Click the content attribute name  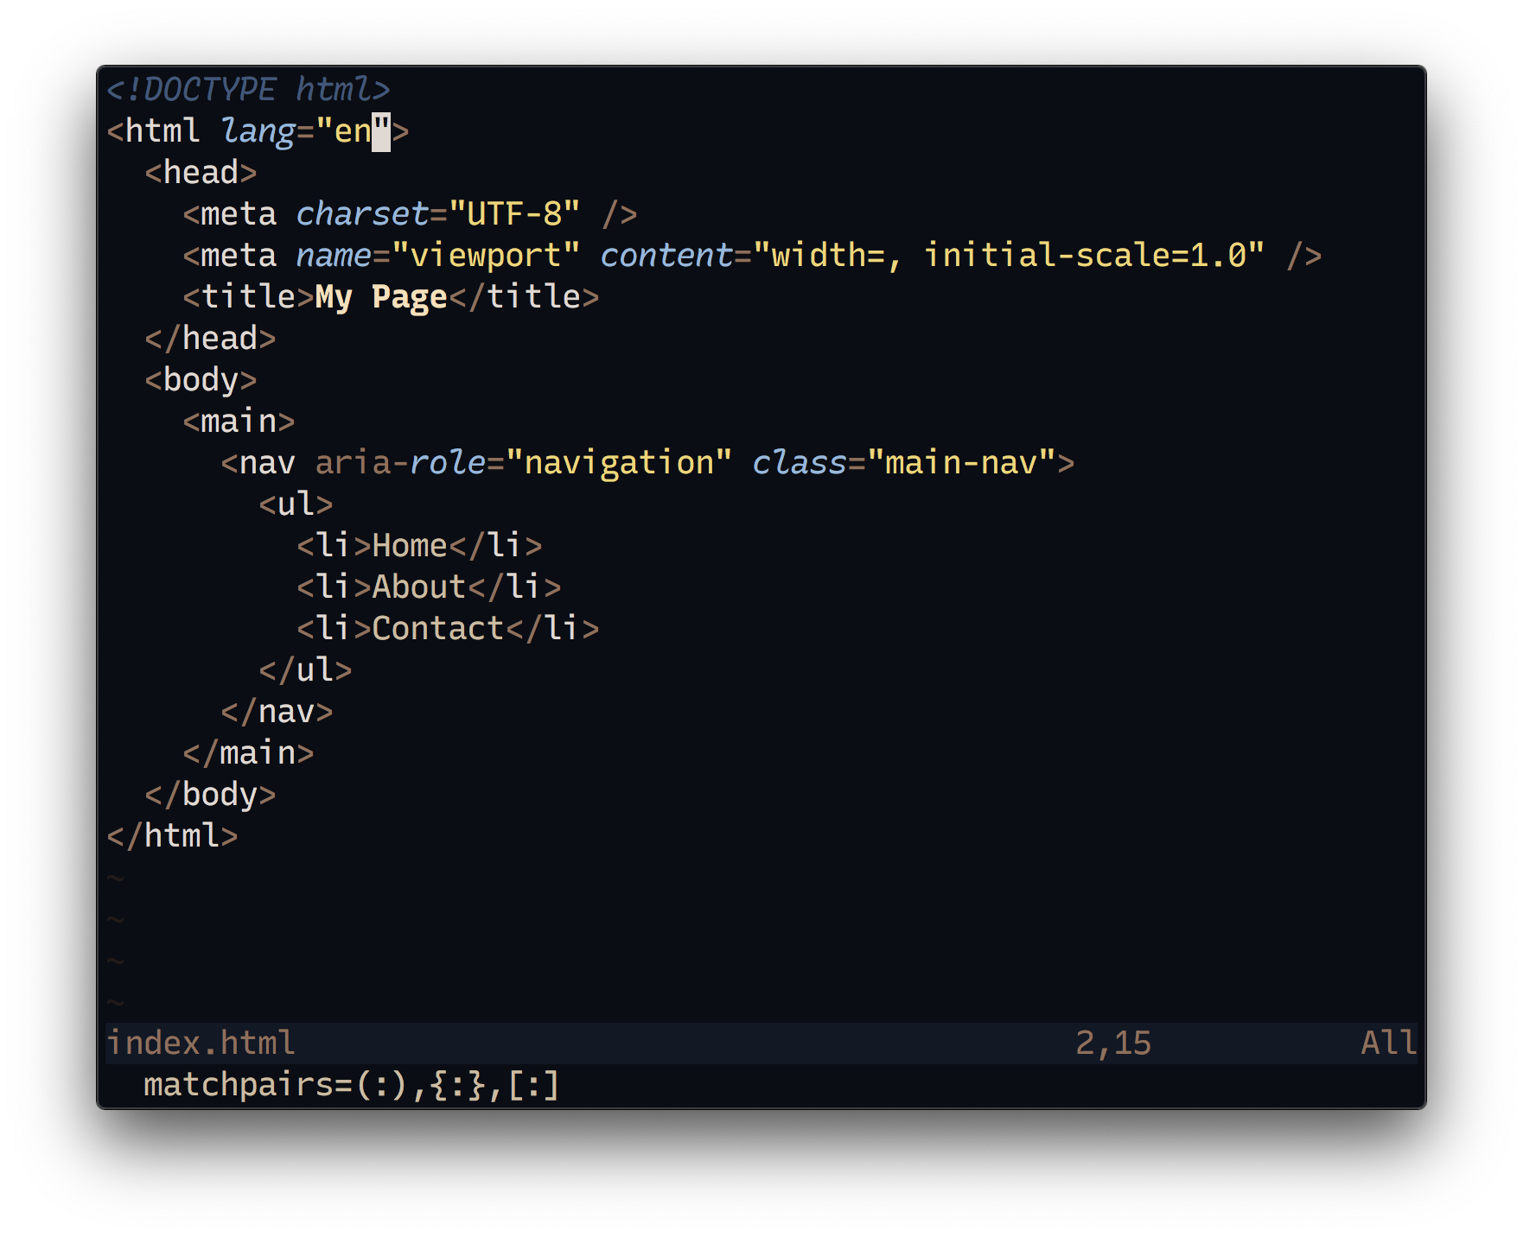click(666, 256)
